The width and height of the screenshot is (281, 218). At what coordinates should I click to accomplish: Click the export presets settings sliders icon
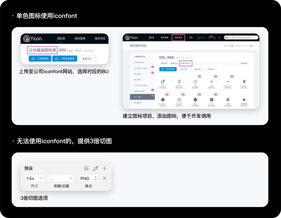(86, 168)
